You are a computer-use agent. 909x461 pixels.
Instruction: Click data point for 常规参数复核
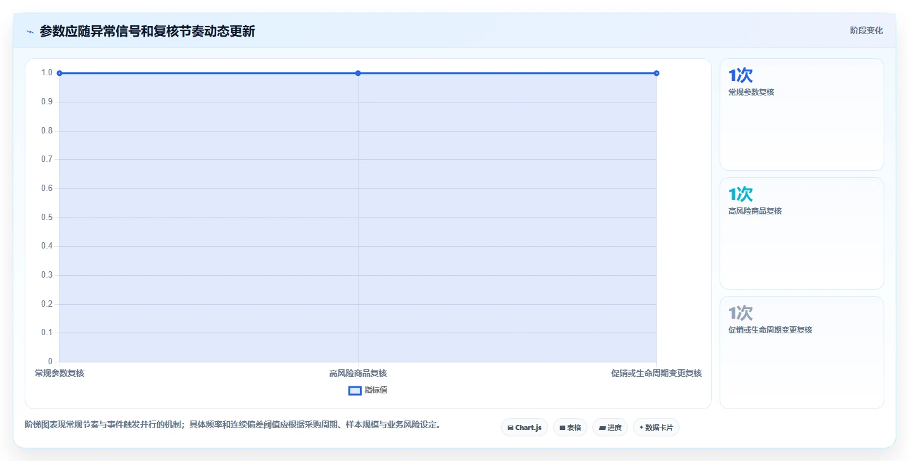tap(60, 73)
